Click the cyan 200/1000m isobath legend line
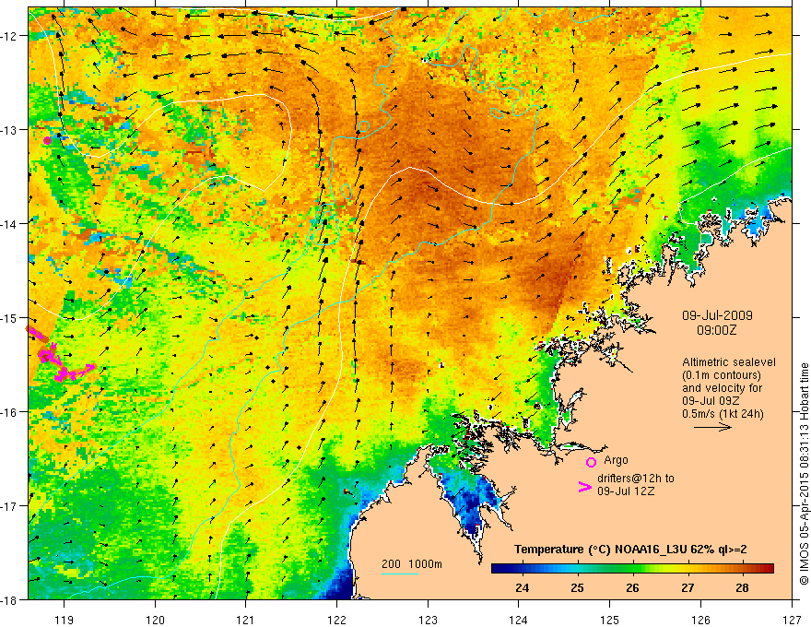The height and width of the screenshot is (627, 811). click(x=400, y=574)
